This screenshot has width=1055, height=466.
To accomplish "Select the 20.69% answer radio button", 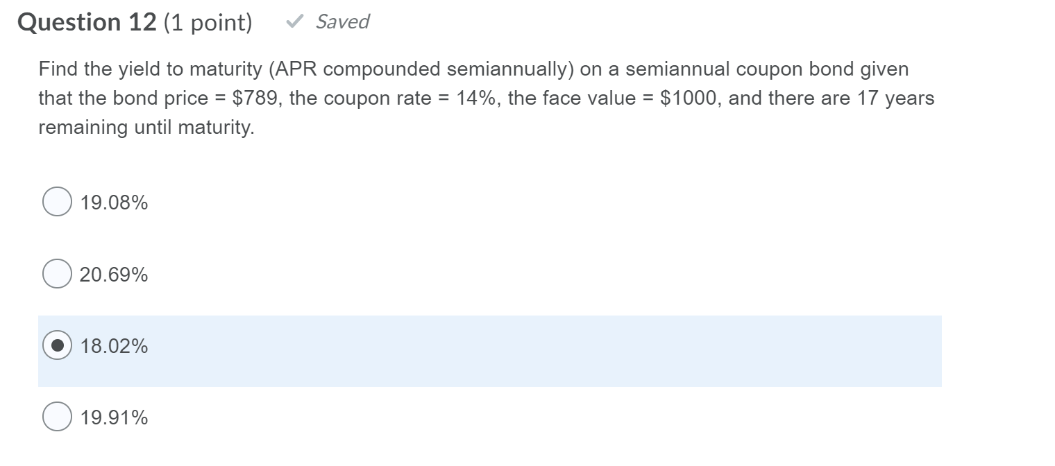I will point(57,274).
